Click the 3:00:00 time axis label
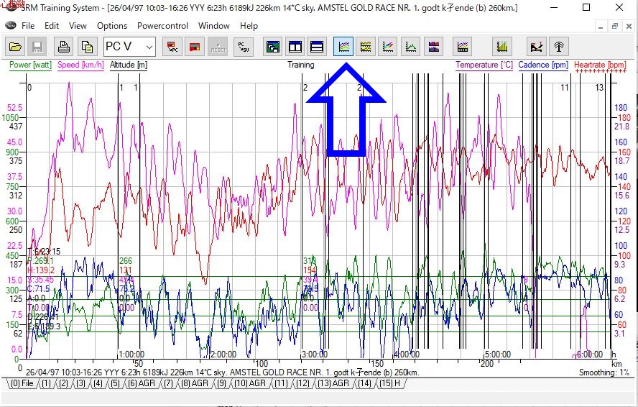This screenshot has height=407, width=638. coord(315,355)
